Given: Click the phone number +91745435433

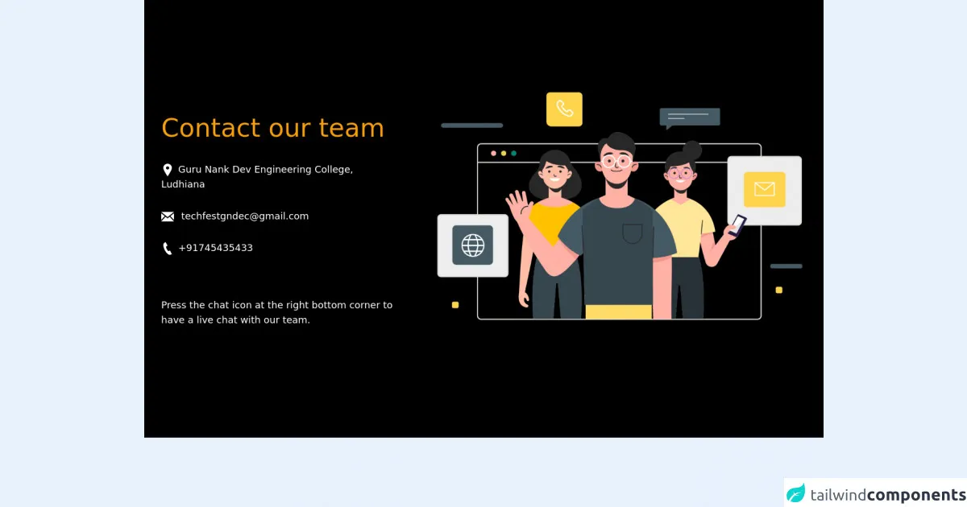Looking at the screenshot, I should click(215, 248).
